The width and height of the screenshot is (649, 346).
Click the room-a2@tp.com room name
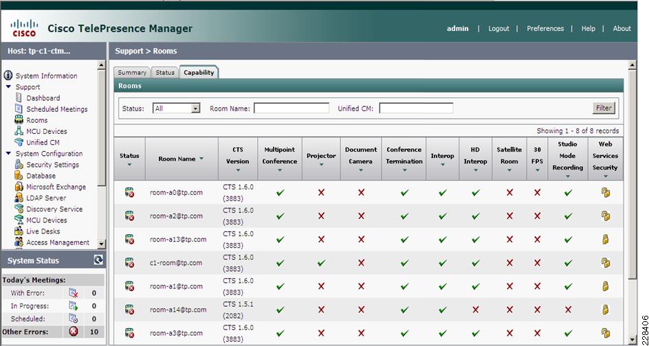tap(176, 216)
